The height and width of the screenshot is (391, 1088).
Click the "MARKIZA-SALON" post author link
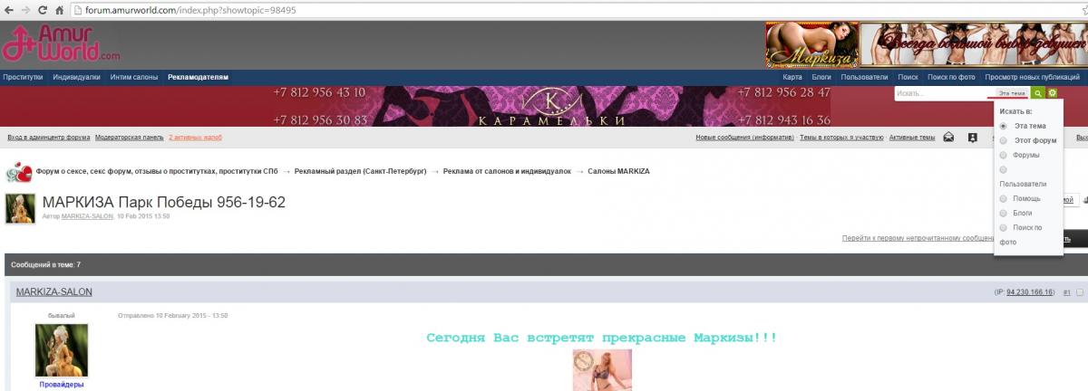pyautogui.click(x=53, y=292)
